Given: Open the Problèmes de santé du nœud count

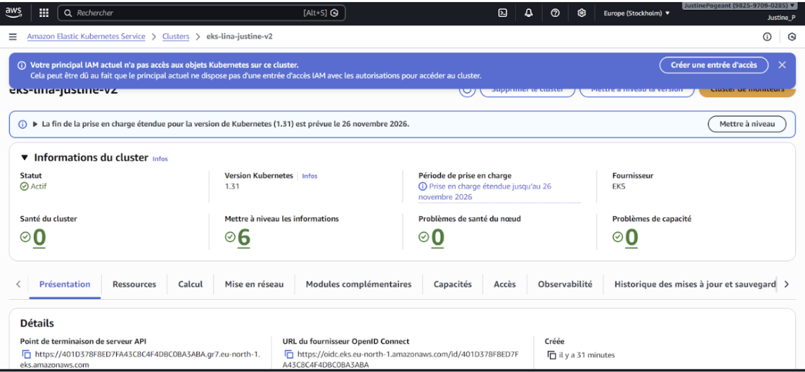Looking at the screenshot, I should coord(438,238).
